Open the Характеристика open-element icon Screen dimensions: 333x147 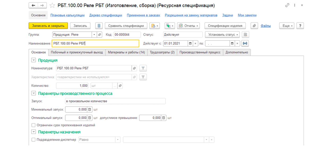(x=134, y=77)
